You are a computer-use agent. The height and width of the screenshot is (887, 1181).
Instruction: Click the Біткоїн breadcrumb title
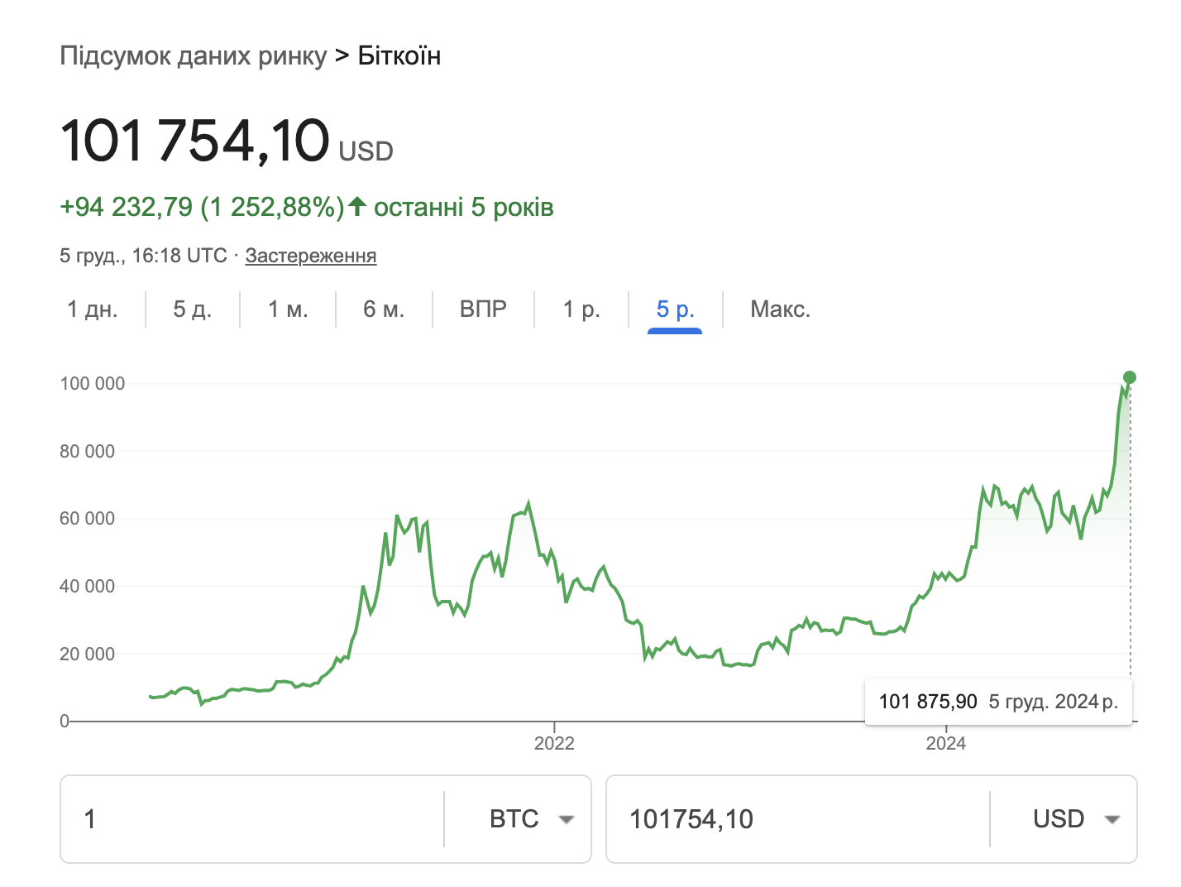coord(399,56)
